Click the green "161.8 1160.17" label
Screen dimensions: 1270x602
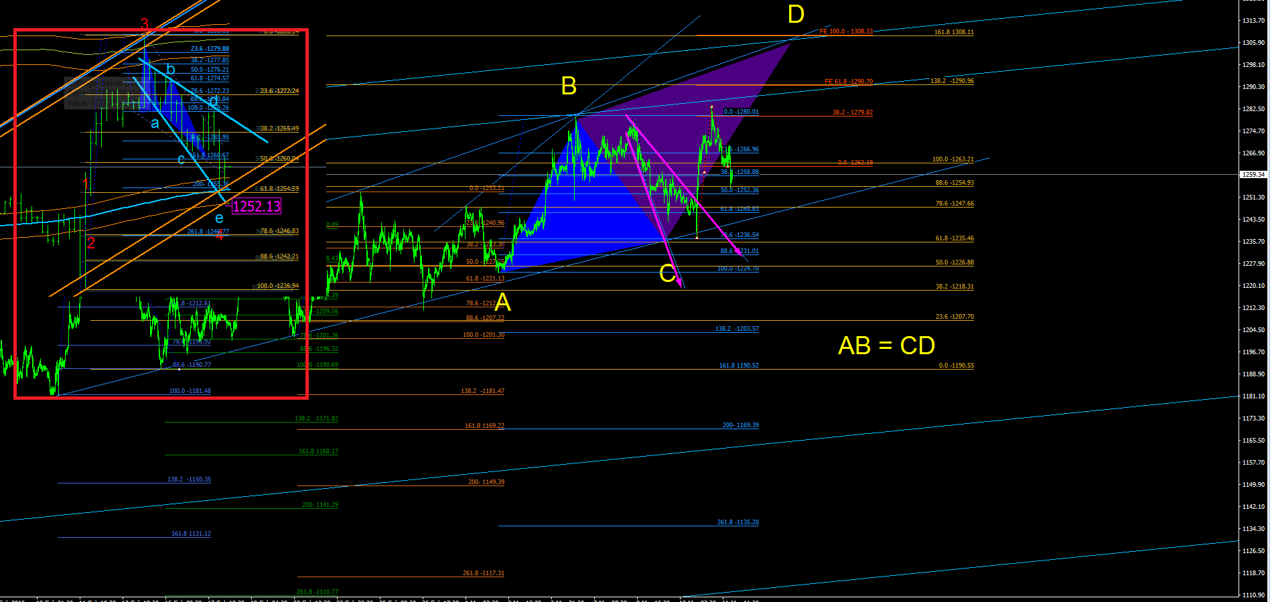click(x=318, y=451)
